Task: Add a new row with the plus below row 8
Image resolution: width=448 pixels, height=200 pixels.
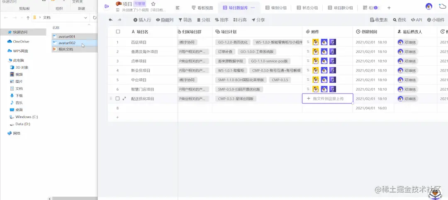Action: click(x=117, y=117)
